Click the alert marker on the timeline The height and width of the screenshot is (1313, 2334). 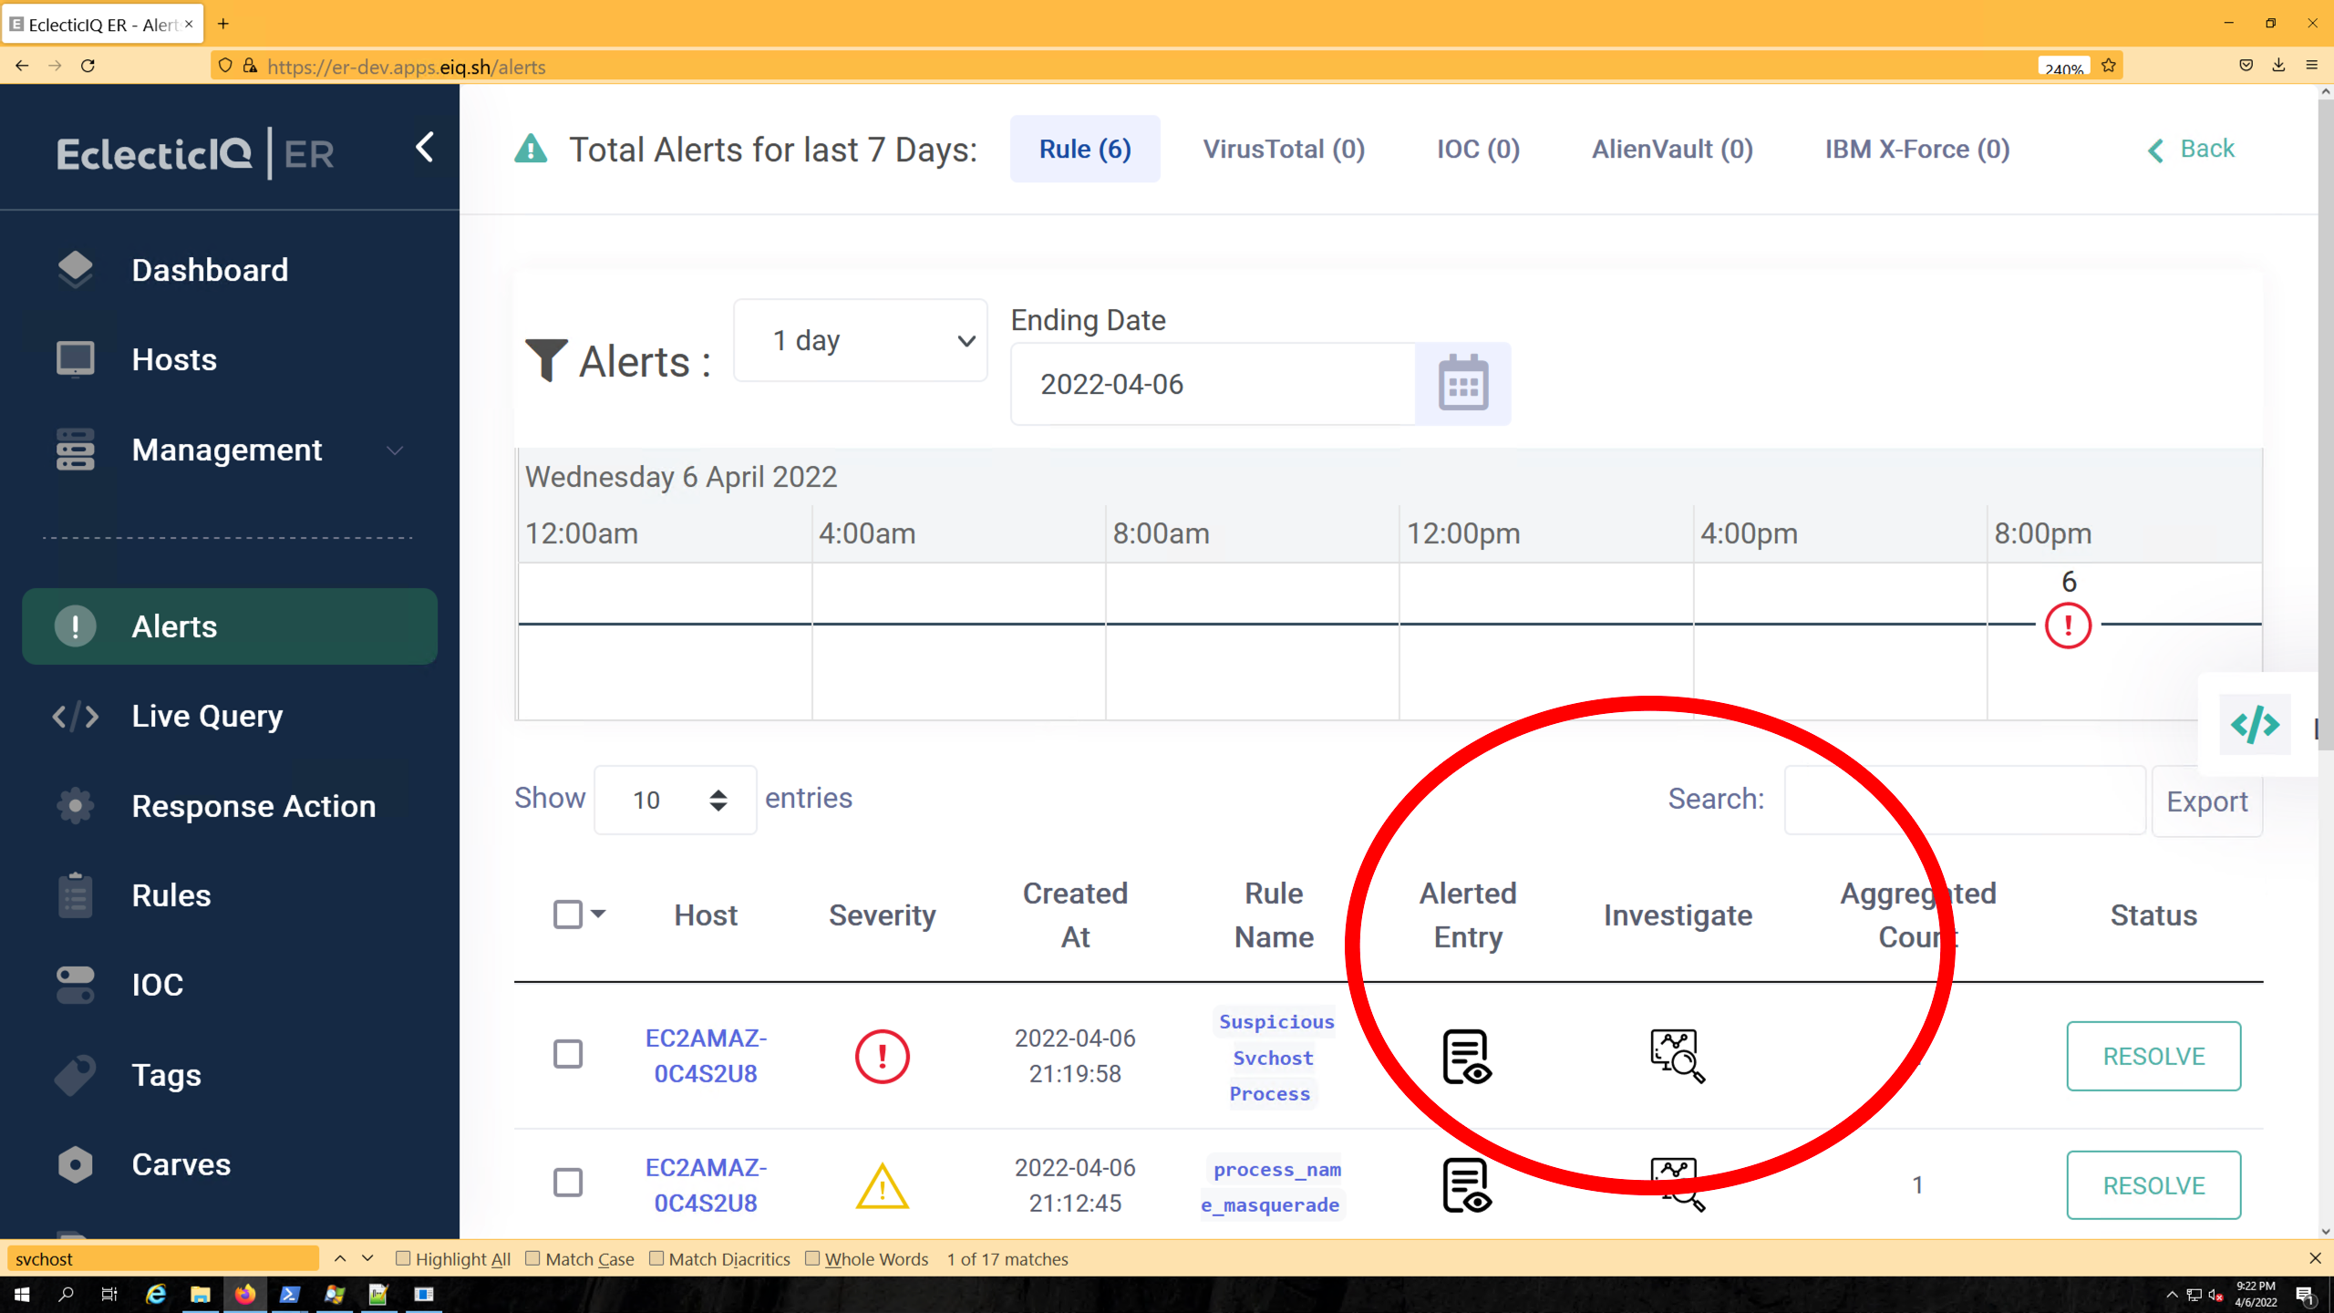point(2068,625)
